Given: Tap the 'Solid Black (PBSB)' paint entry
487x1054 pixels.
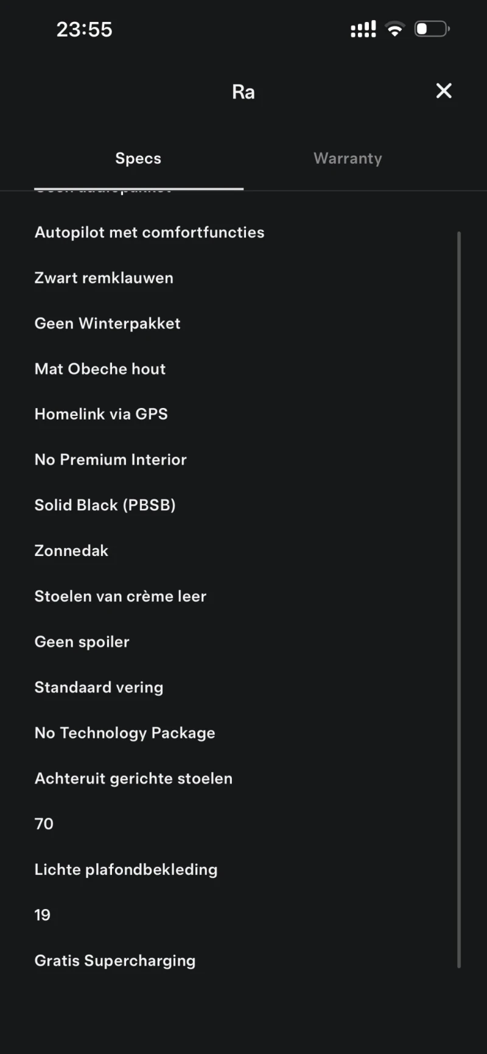Looking at the screenshot, I should click(105, 505).
